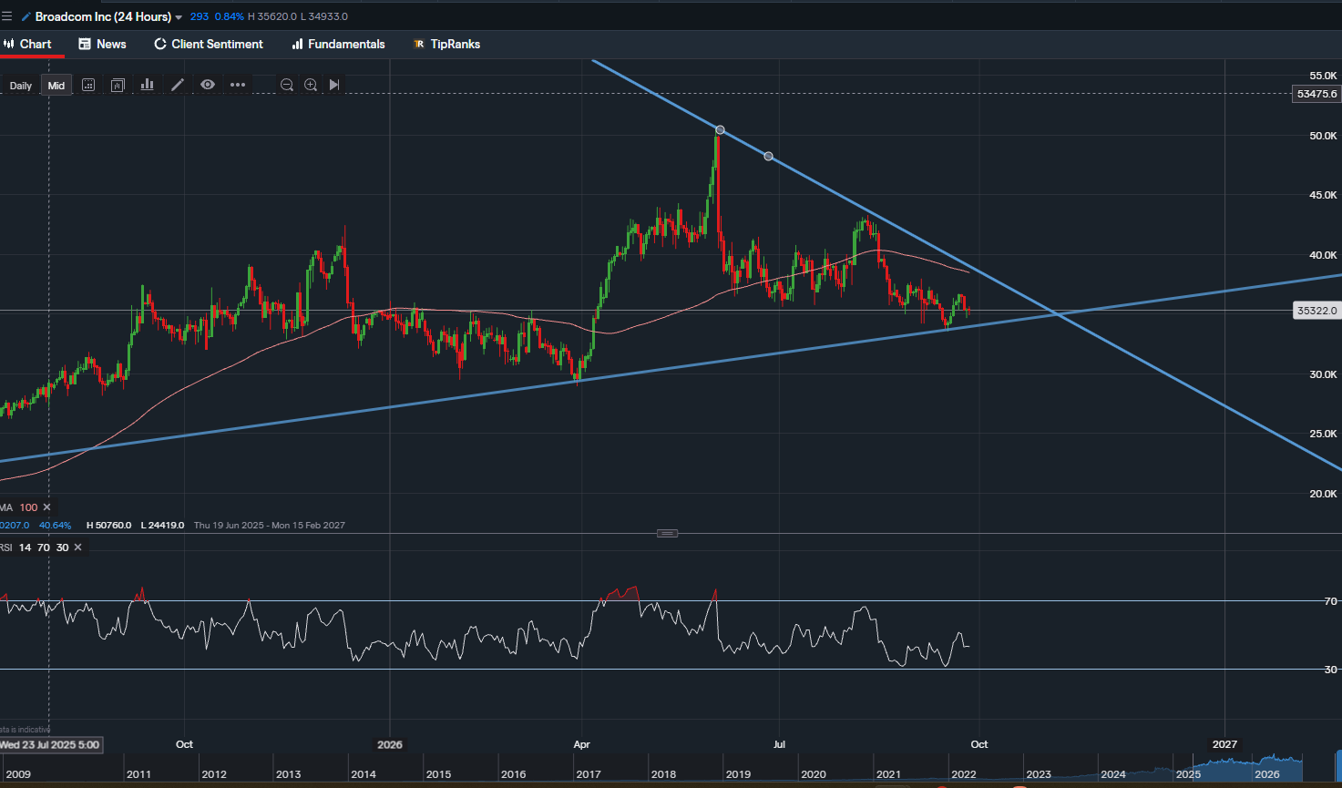
Task: Open the hamburger menu icon
Action: pos(6,16)
